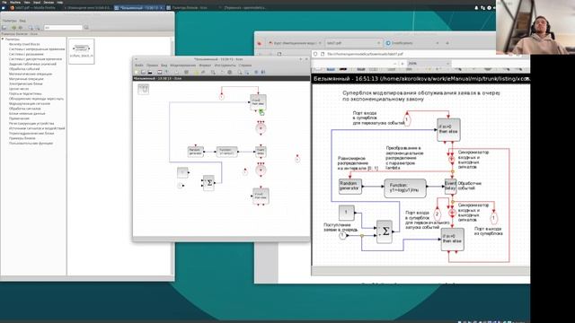This screenshot has width=575, height=323.
Task: Open the Вид menu in palette browser
Action: click(x=22, y=21)
